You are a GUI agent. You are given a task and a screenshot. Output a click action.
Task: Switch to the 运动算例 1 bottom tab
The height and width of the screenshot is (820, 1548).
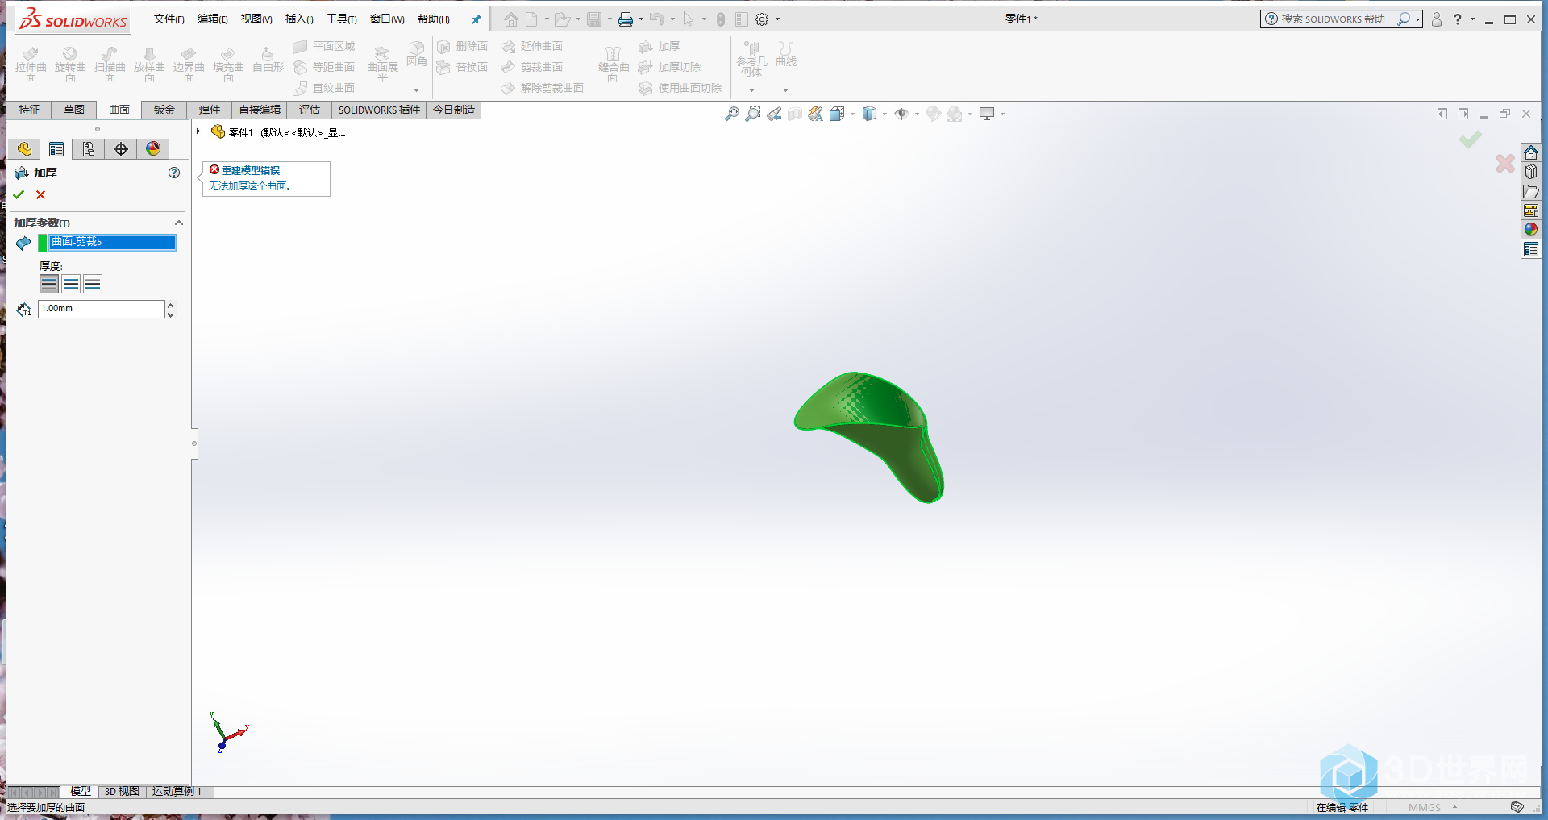177,792
